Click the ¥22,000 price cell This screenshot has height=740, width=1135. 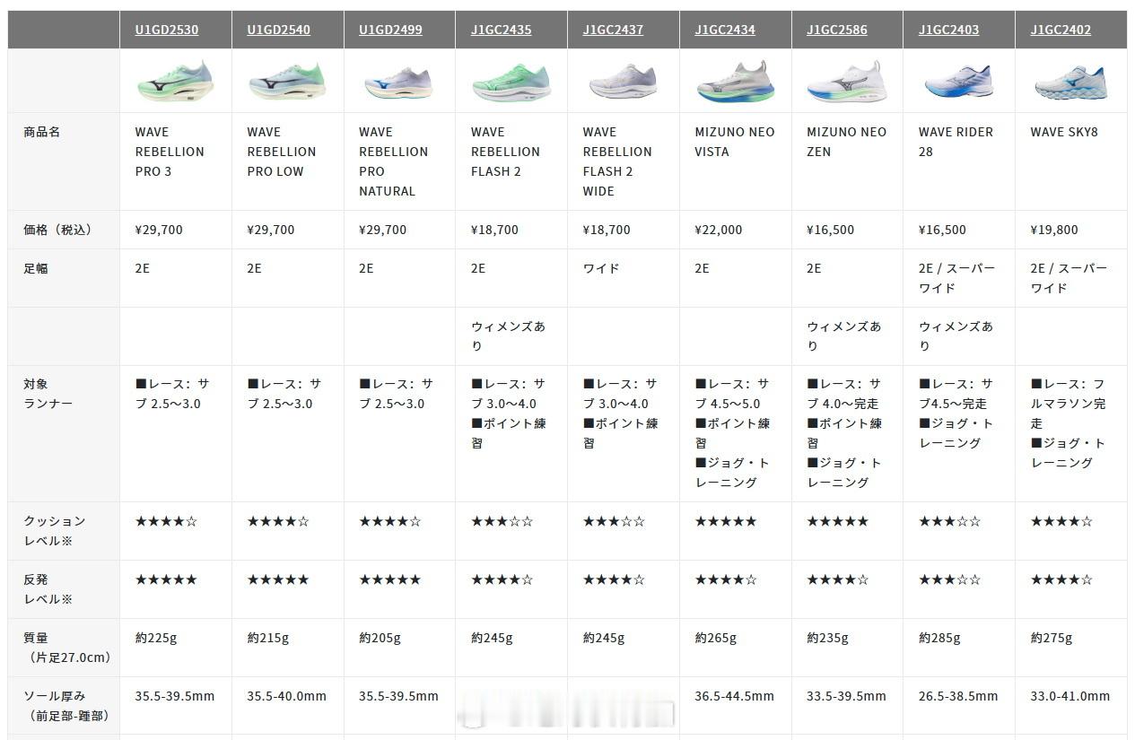736,230
